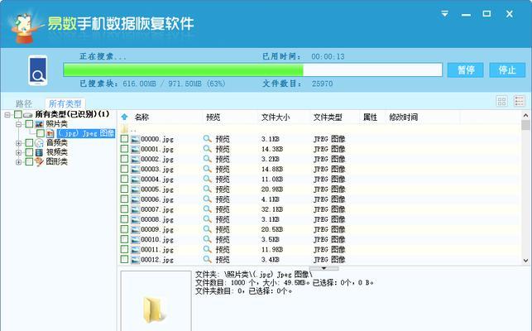This screenshot has height=331, width=532.
Task: Check the 所有类型(已识别) root checkbox
Action: click(18, 114)
